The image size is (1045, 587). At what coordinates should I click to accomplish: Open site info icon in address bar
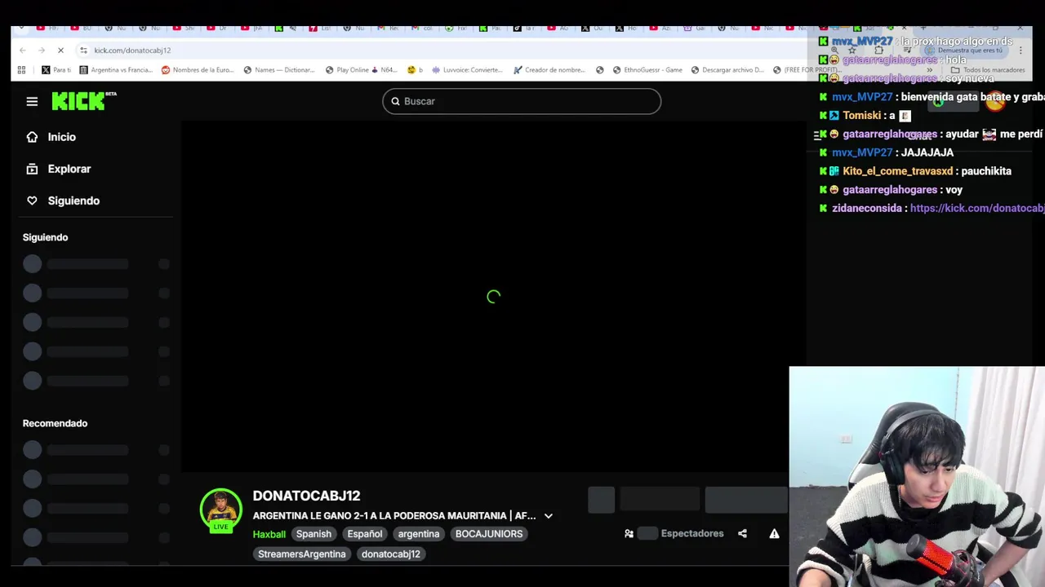83,51
